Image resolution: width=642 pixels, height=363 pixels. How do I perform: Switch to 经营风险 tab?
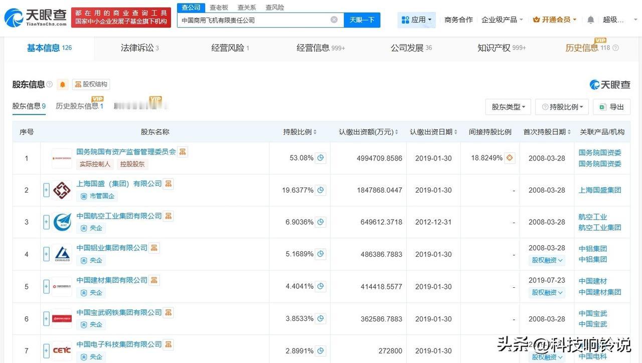pyautogui.click(x=230, y=48)
